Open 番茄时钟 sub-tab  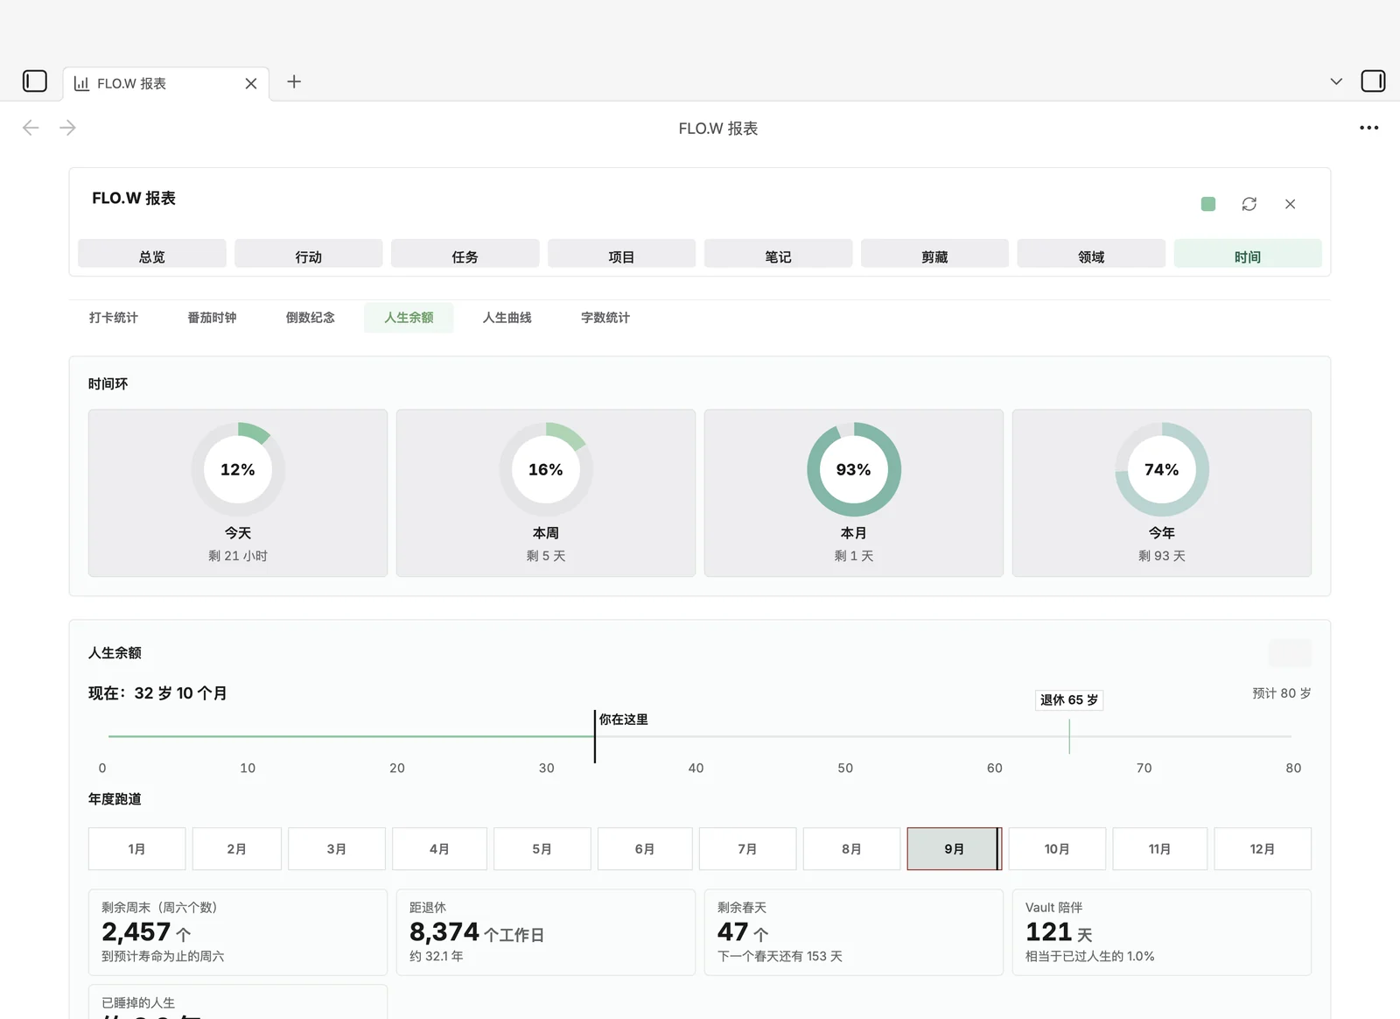tap(212, 317)
